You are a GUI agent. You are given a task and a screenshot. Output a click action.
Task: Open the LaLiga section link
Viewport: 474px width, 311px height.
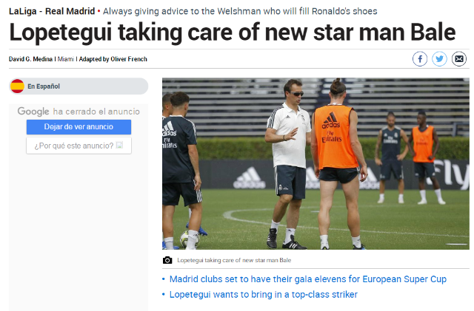pyautogui.click(x=23, y=12)
